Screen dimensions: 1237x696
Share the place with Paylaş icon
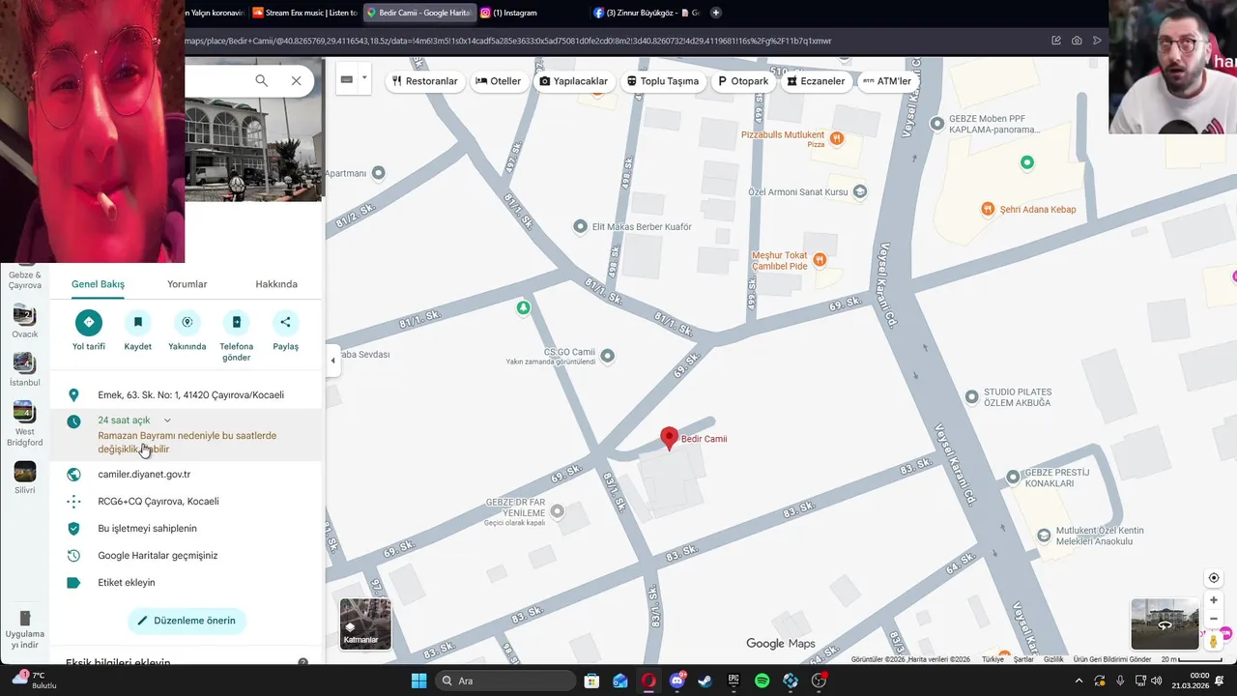285,322
